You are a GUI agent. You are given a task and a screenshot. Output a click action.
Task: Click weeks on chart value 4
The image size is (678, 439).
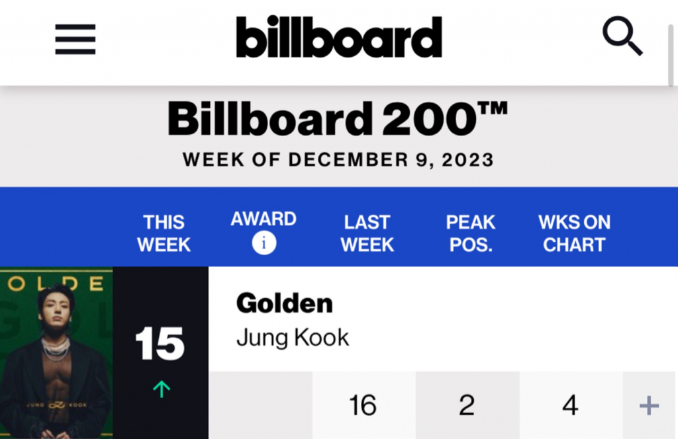coord(571,406)
